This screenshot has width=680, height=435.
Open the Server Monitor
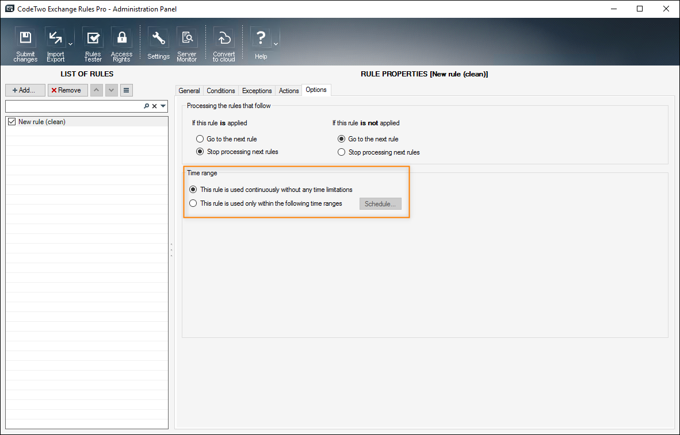tap(187, 45)
